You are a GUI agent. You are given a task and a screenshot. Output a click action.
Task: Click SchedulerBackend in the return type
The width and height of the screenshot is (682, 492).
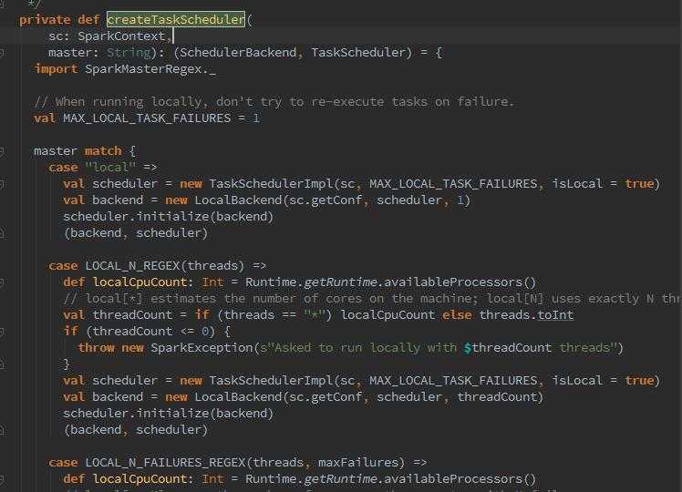point(238,53)
